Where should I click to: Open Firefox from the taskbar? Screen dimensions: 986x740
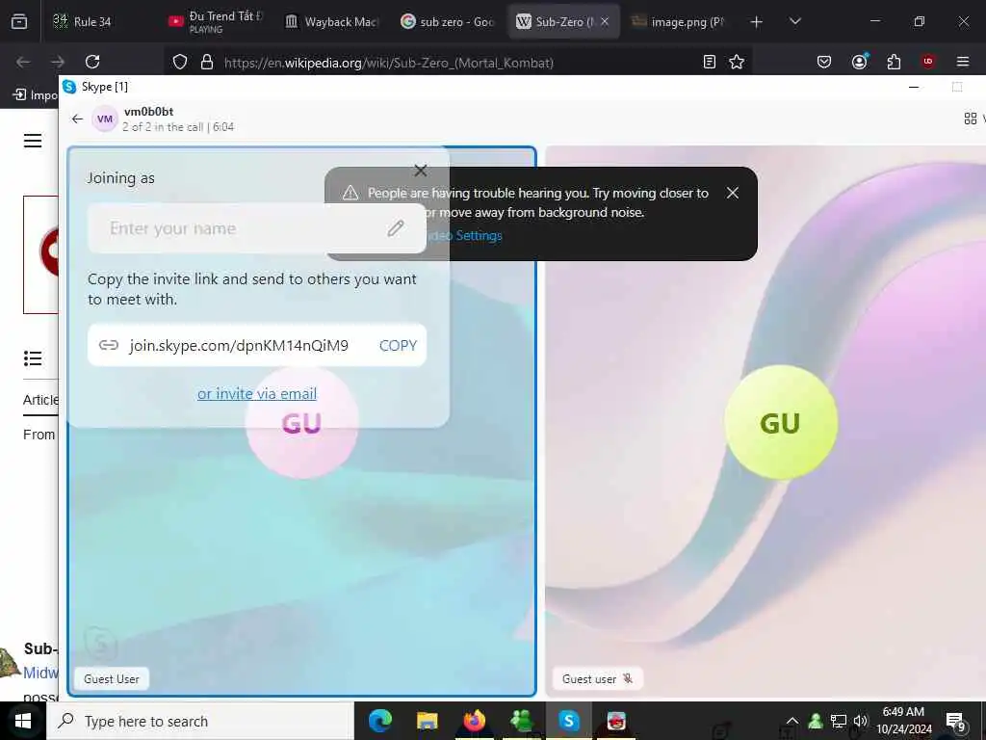pos(474,721)
